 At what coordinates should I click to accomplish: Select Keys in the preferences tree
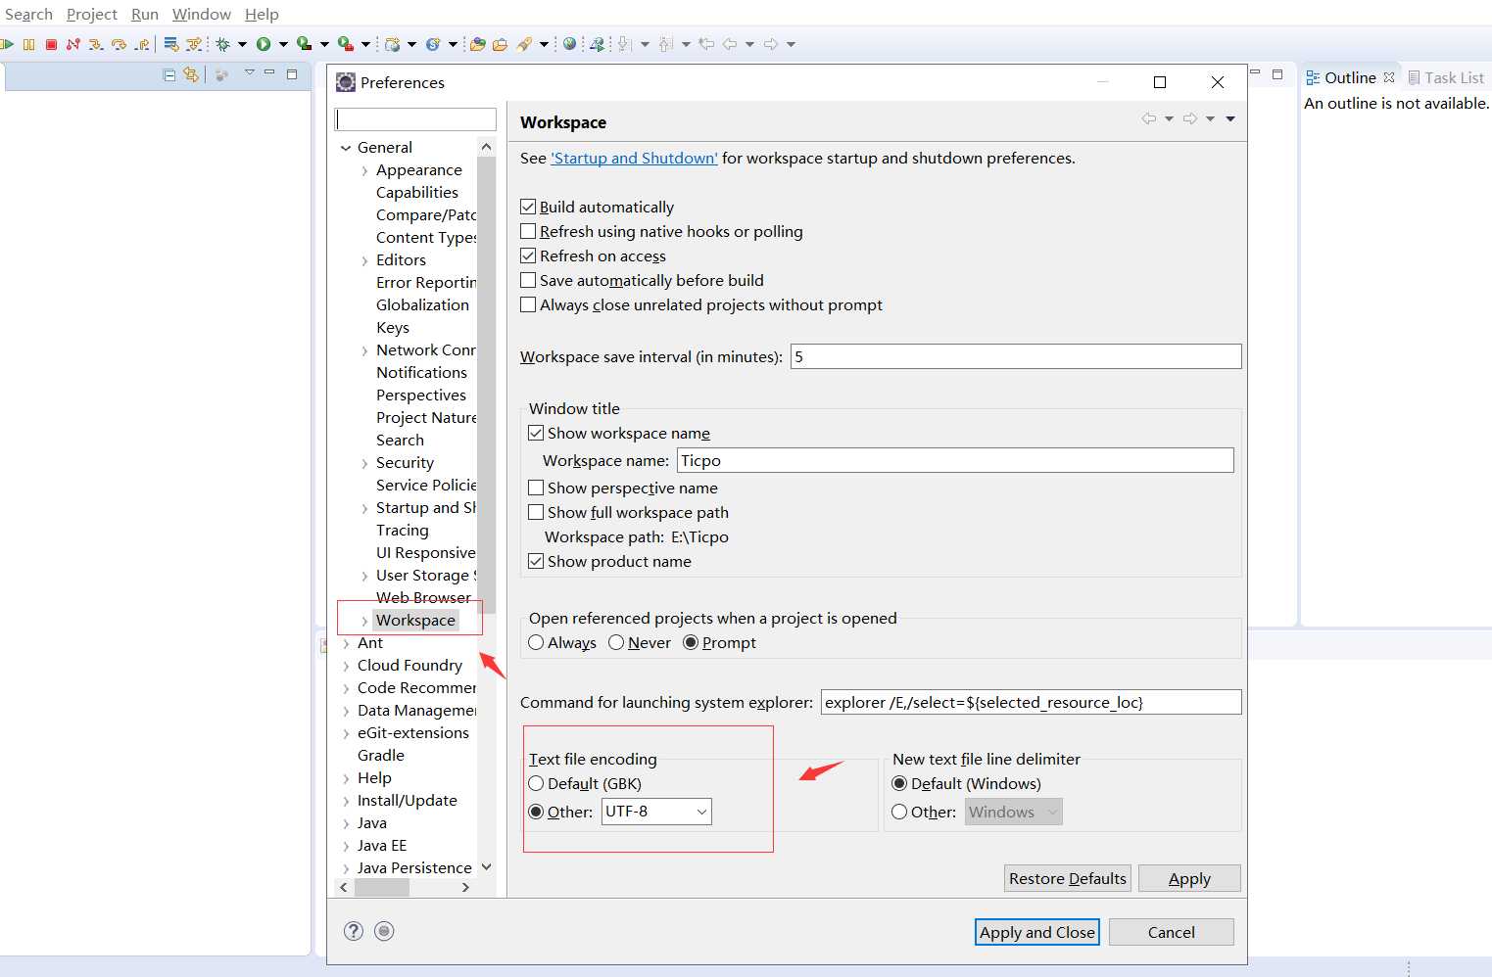393,328
